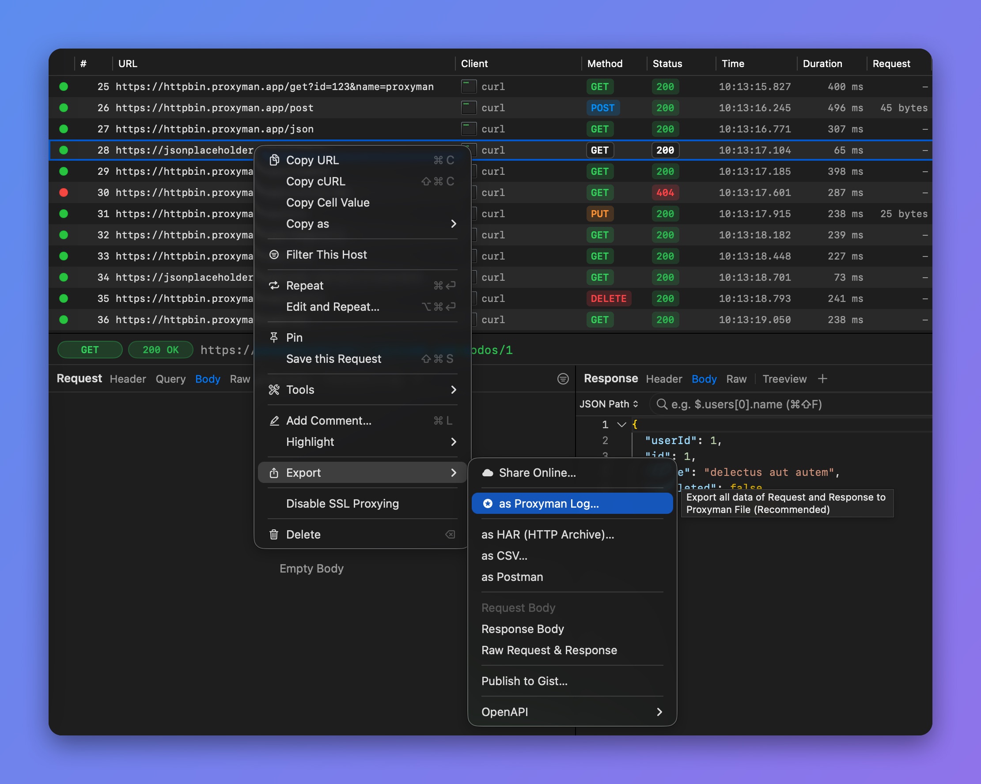Click the Filter This Host icon
Image resolution: width=981 pixels, height=784 pixels.
click(x=274, y=255)
